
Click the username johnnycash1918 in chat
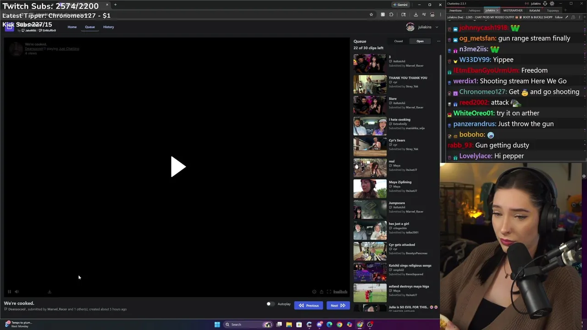click(483, 28)
